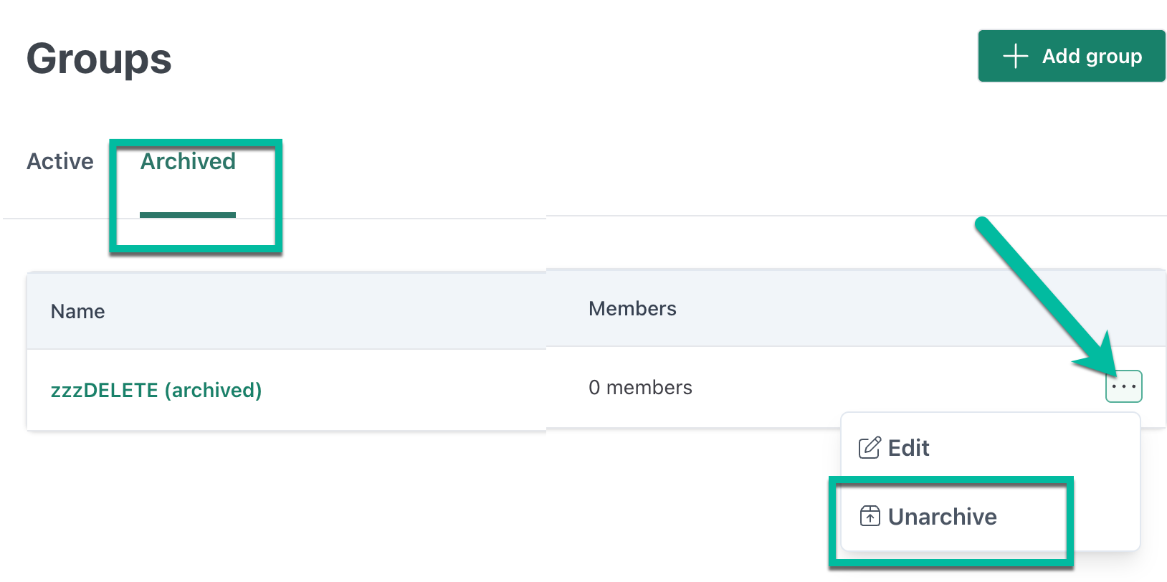Click the plus icon in Add group
Viewport: 1167px width, 582px height.
click(x=1015, y=56)
